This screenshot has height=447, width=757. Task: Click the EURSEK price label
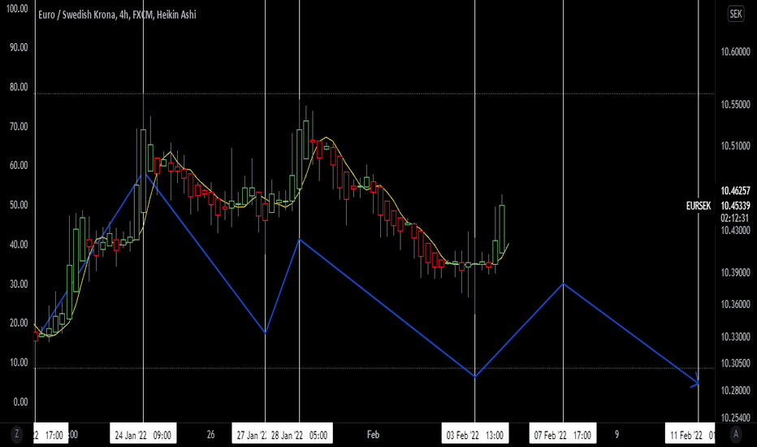click(698, 206)
